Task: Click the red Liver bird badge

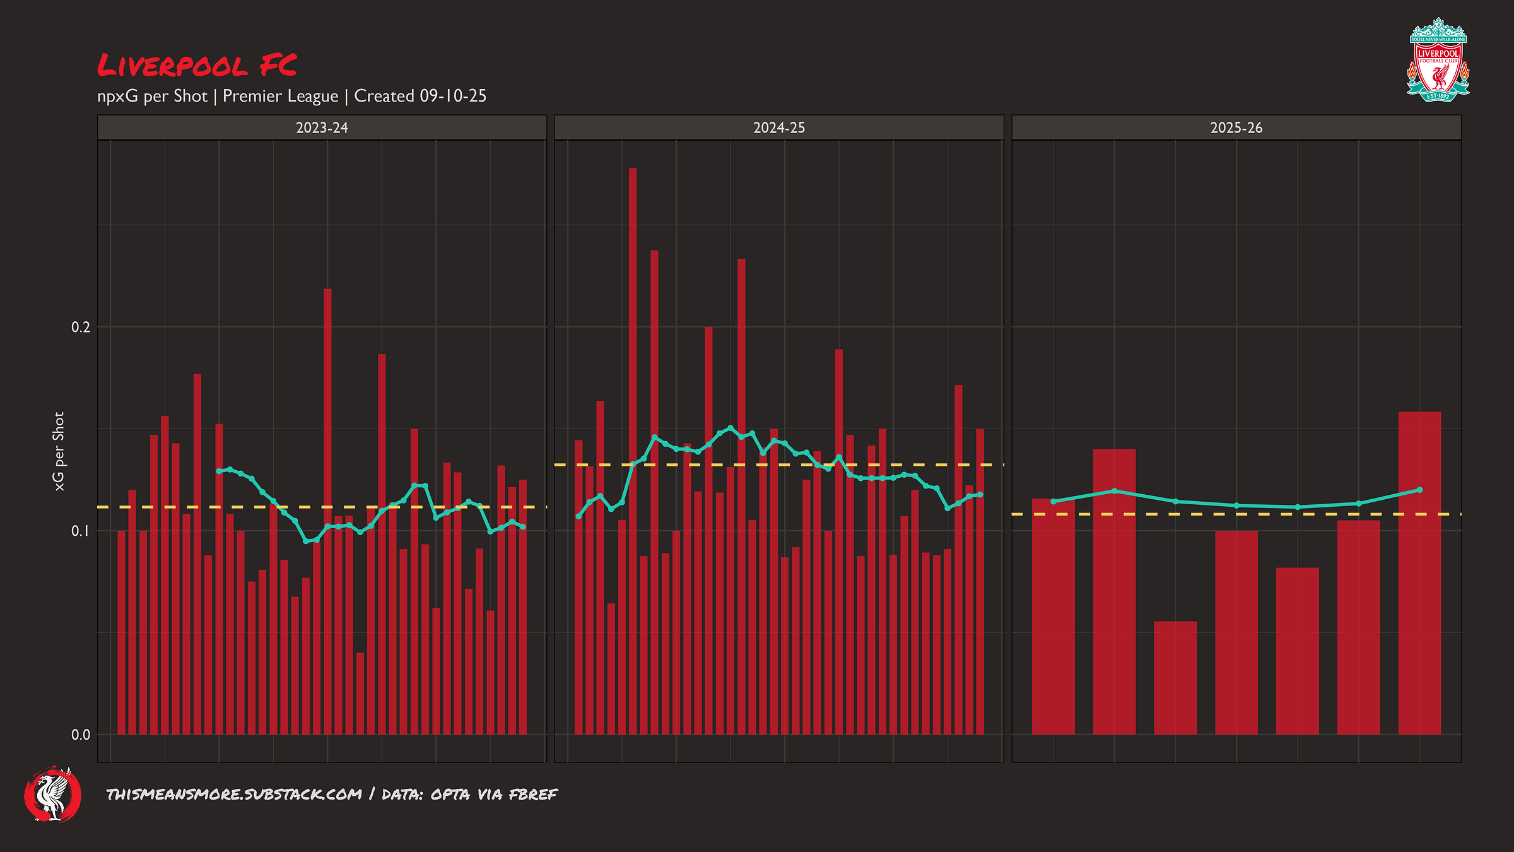Action: (53, 795)
